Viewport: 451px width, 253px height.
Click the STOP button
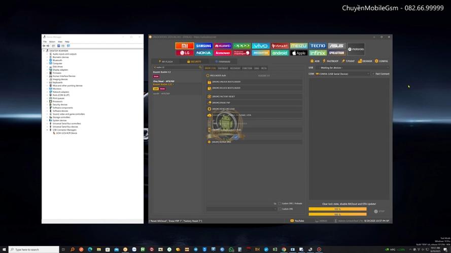pyautogui.click(x=379, y=212)
